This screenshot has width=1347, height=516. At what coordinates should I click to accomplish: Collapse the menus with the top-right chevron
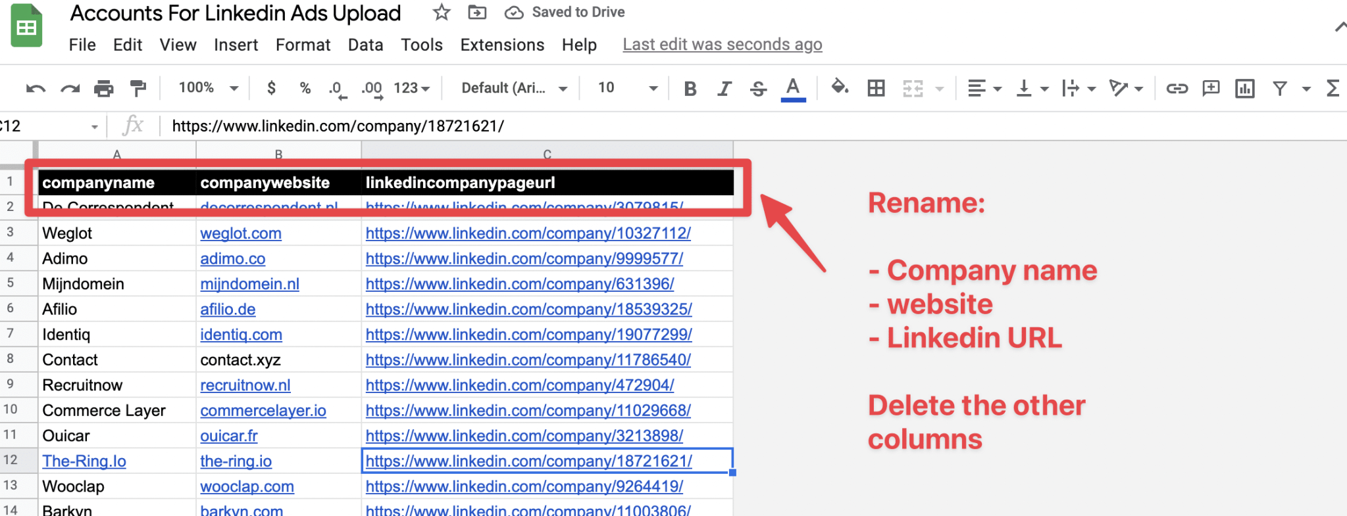click(x=1340, y=27)
